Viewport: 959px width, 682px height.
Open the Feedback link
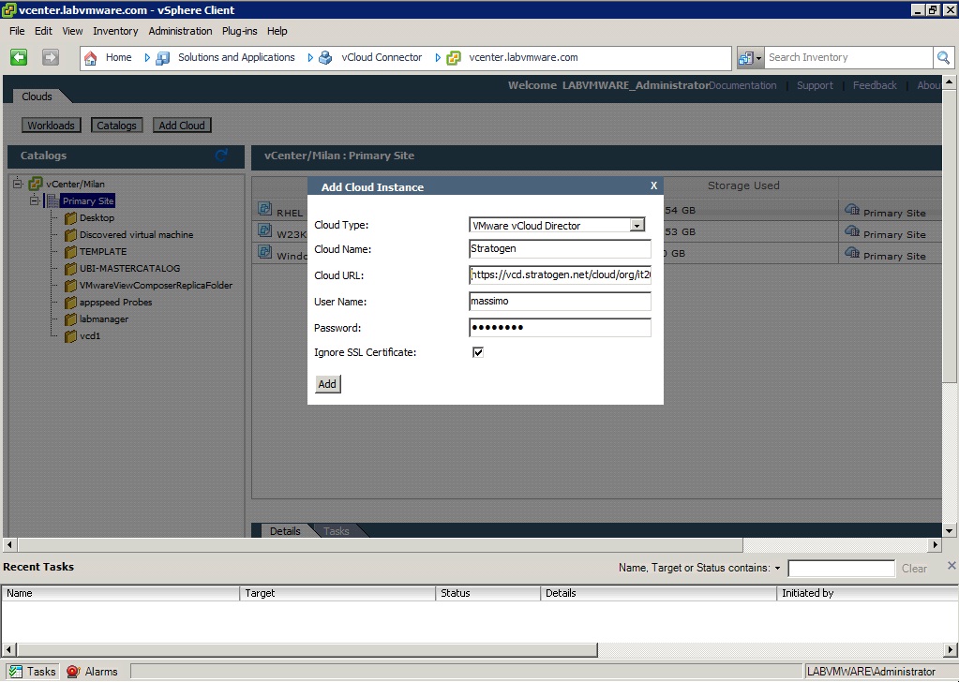[875, 85]
